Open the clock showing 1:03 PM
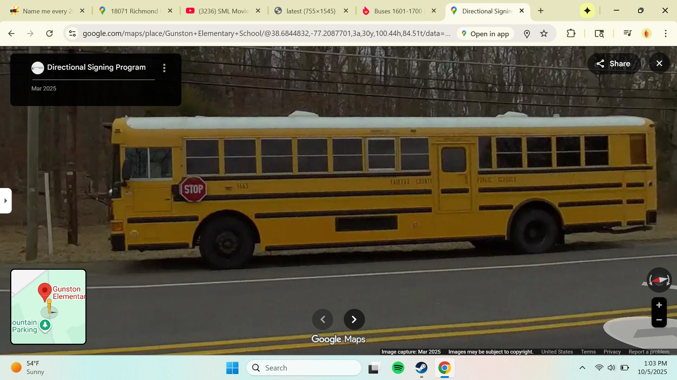 tap(652, 368)
